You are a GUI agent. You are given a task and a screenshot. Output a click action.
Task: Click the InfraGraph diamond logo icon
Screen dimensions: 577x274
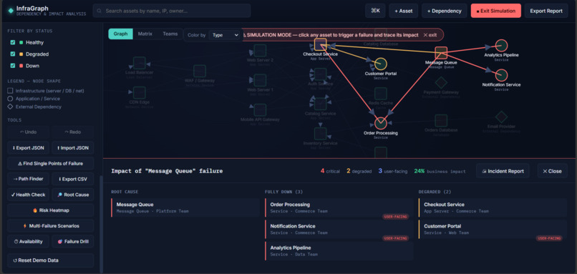pos(11,11)
